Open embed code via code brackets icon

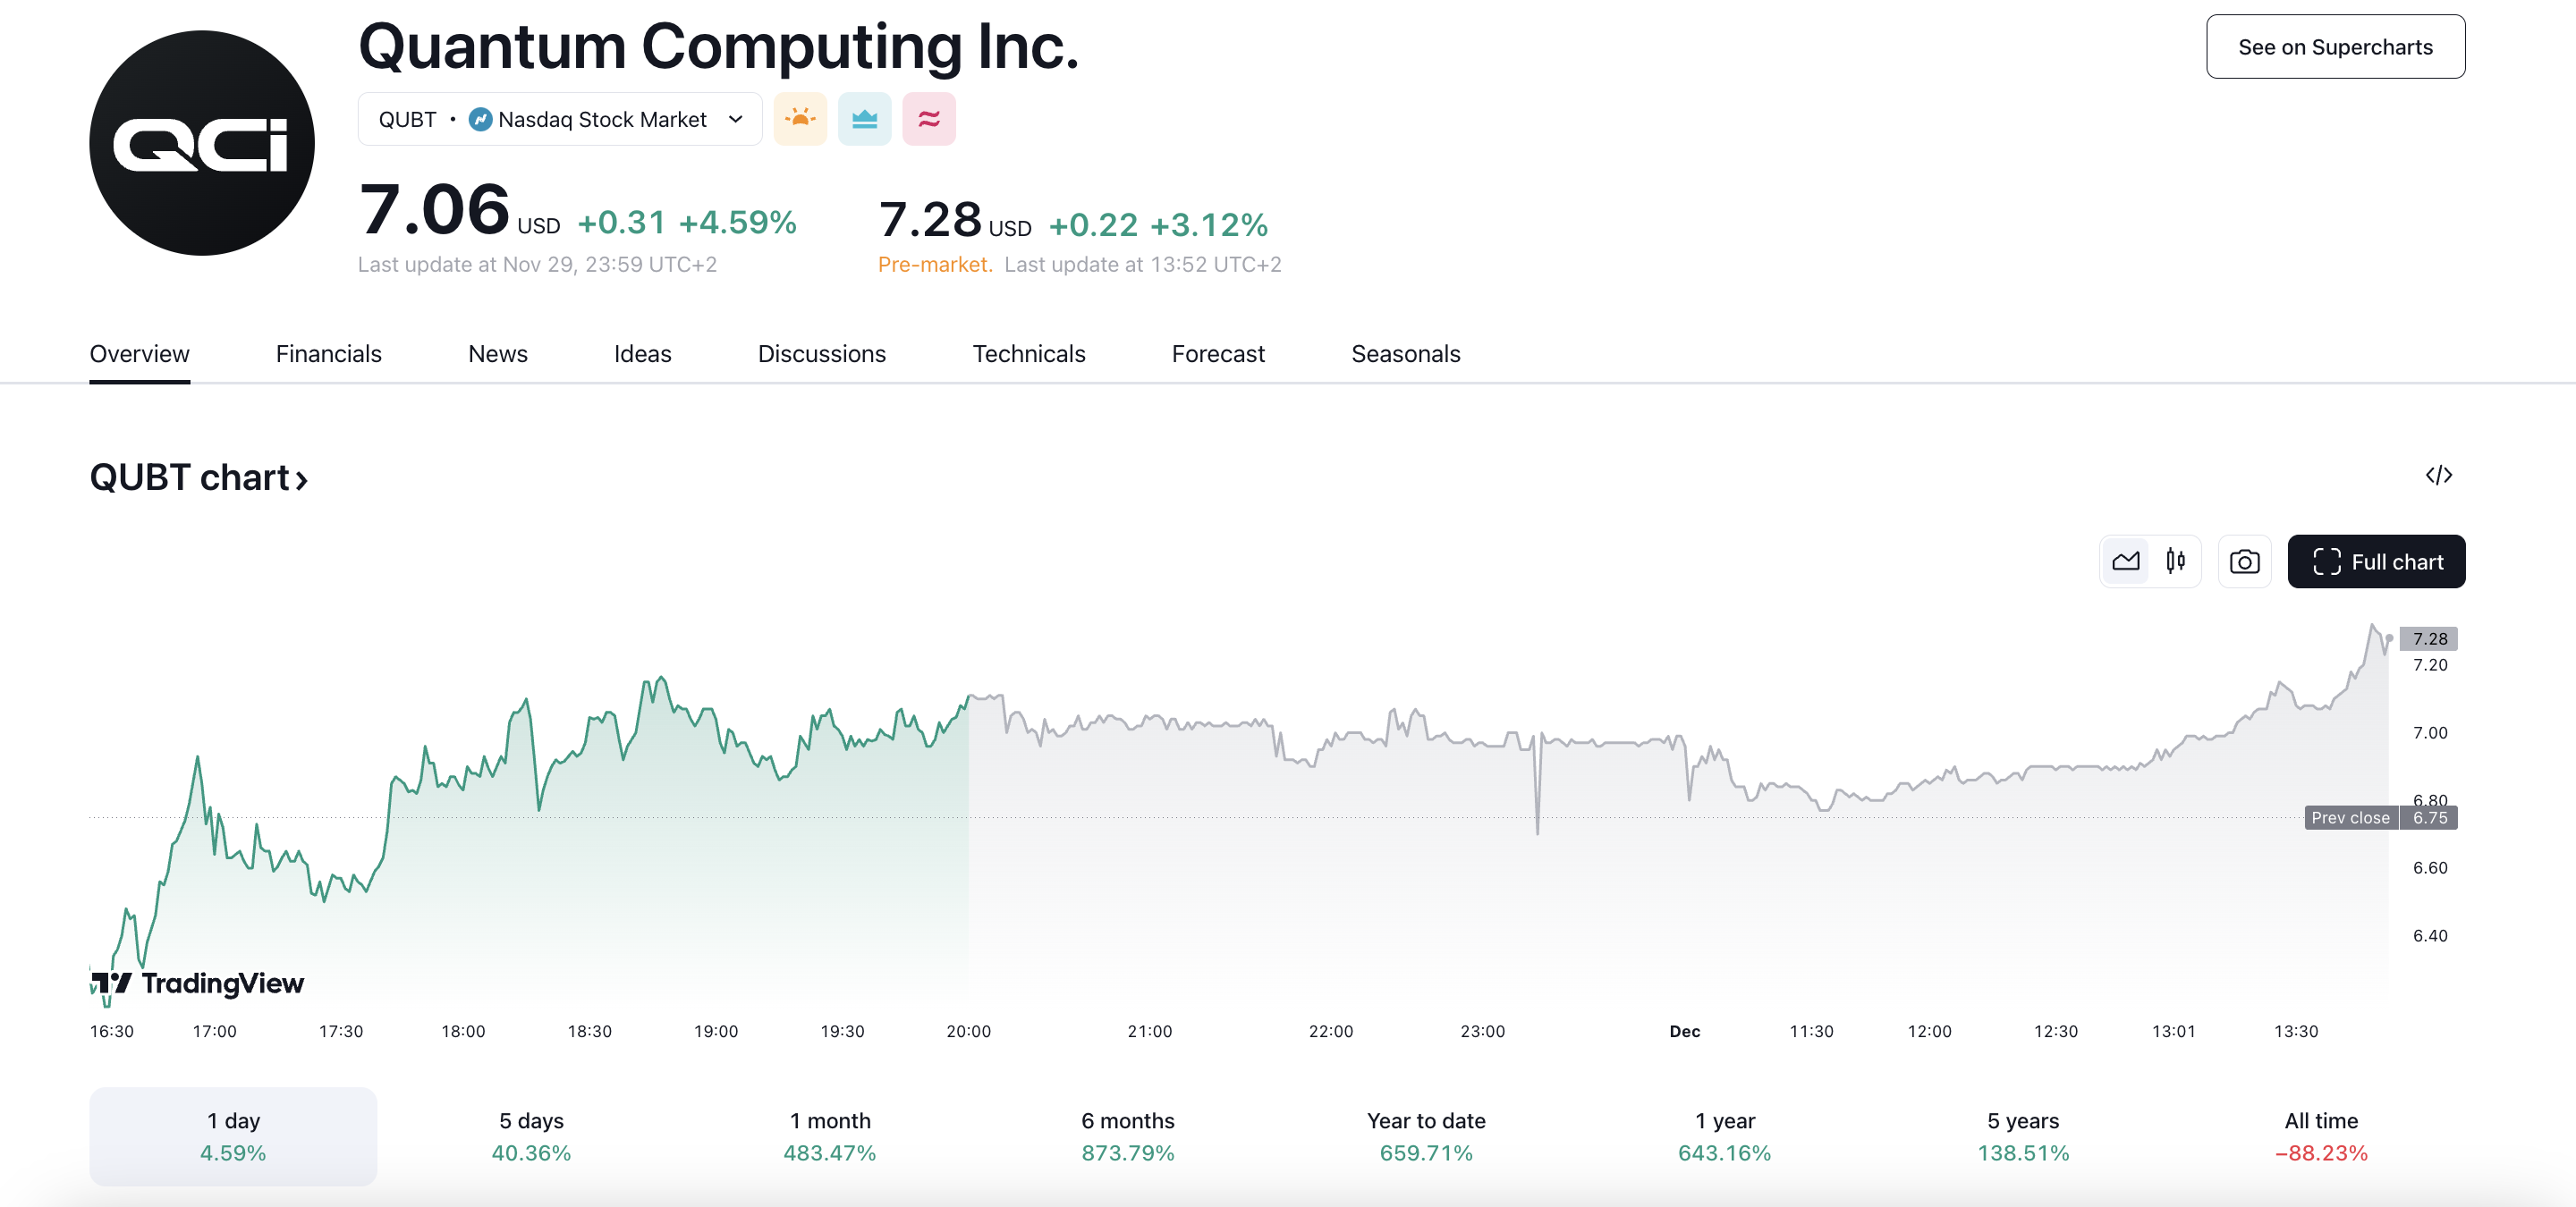pos(2440,475)
